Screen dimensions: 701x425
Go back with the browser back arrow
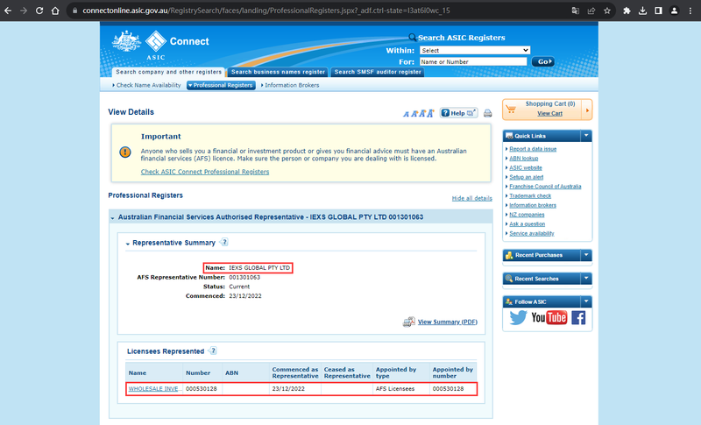tap(8, 11)
